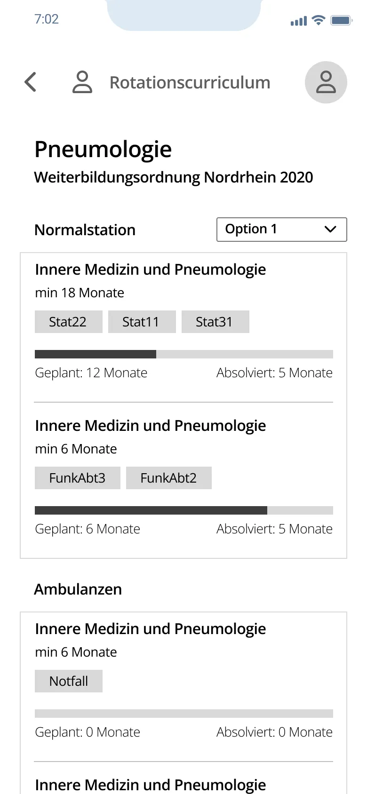This screenshot has width=367, height=794.
Task: Tap the Ambulanzen section heading
Action: click(78, 589)
